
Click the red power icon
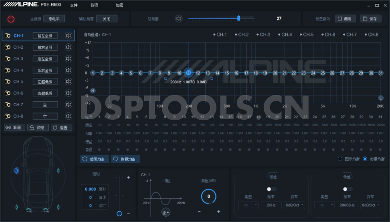pyautogui.click(x=11, y=19)
